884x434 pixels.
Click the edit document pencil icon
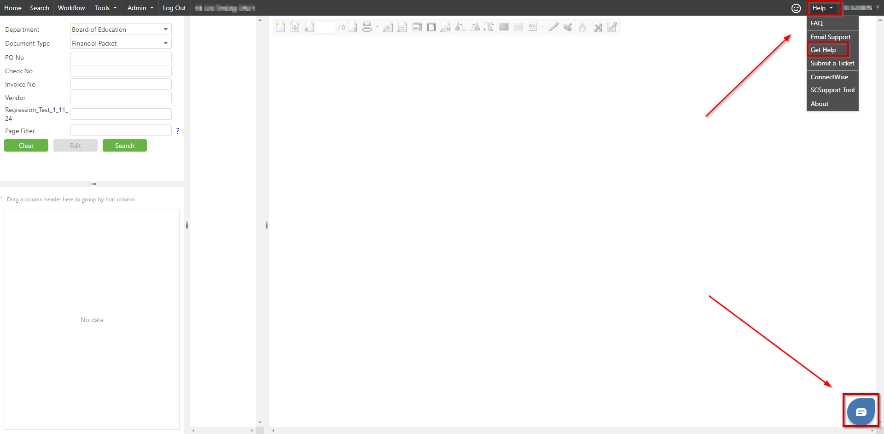[612, 27]
